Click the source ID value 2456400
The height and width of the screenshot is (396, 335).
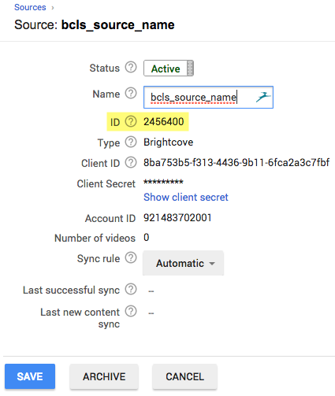[163, 121]
